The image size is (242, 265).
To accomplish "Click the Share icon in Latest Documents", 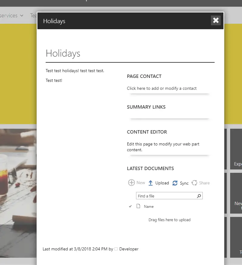I will pyautogui.click(x=194, y=183).
